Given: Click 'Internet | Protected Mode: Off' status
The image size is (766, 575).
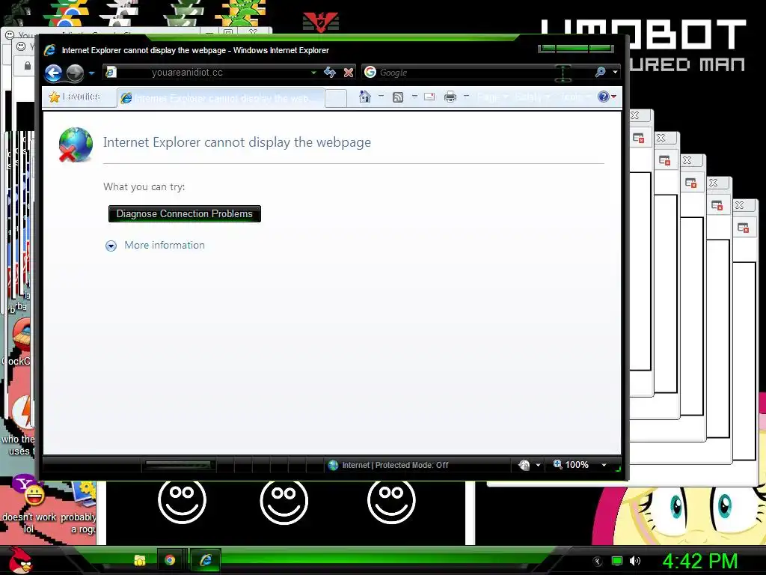Looking at the screenshot, I should click(389, 465).
